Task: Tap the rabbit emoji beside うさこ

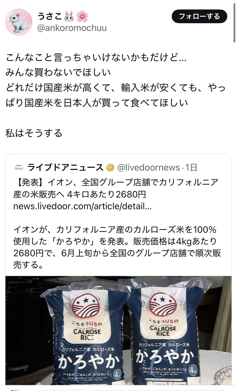Action: (x=69, y=17)
